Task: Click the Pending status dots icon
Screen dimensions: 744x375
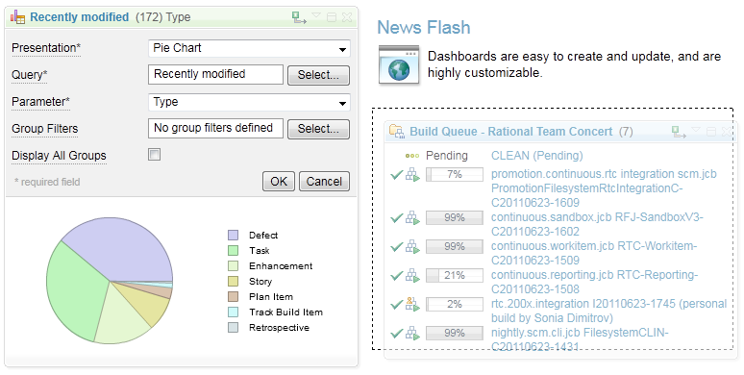Action: (x=411, y=156)
